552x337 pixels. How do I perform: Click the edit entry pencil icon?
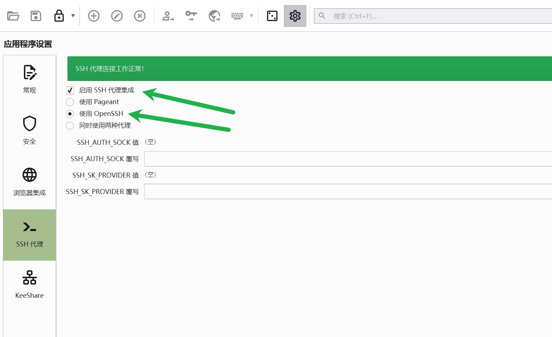[117, 16]
